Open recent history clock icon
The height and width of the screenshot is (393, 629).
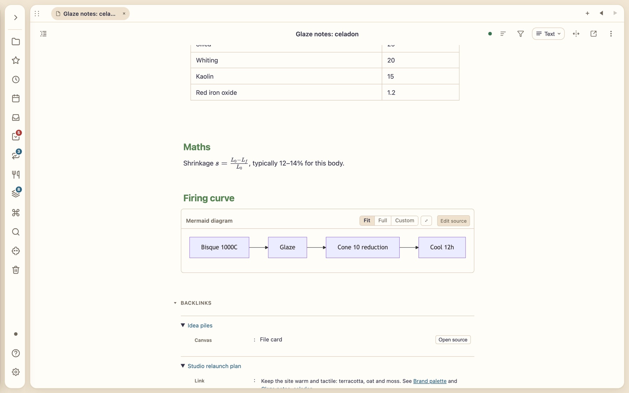[x=16, y=80]
